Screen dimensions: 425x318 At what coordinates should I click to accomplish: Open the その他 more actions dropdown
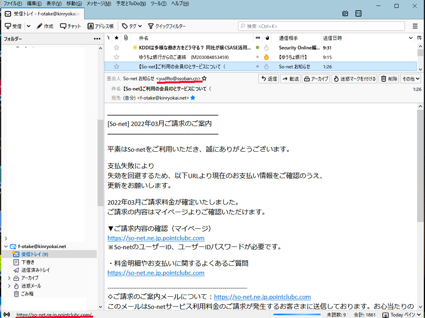pos(410,79)
